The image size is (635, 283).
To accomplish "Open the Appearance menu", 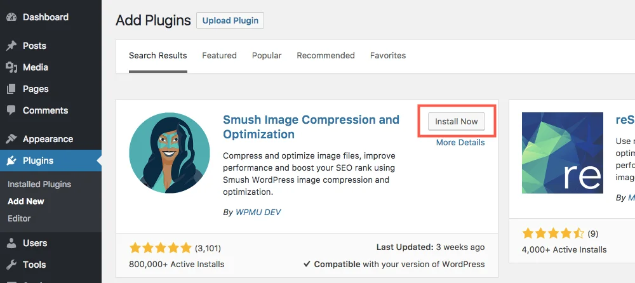I will click(48, 139).
